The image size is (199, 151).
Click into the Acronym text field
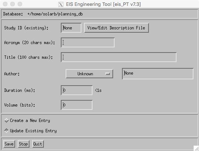pos(88,42)
